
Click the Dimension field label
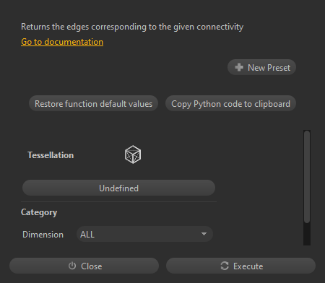pyautogui.click(x=43, y=235)
